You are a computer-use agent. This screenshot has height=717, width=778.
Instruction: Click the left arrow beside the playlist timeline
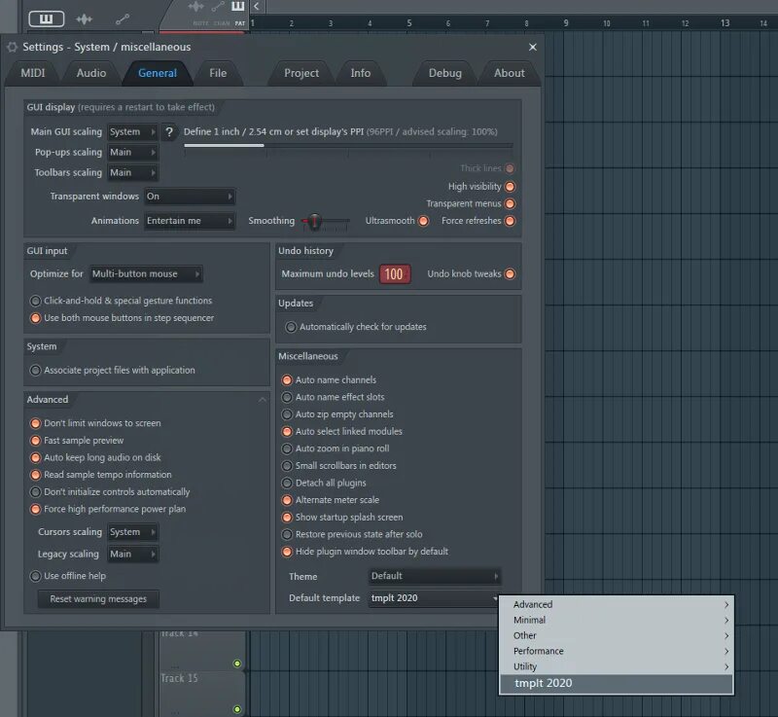coord(256,7)
